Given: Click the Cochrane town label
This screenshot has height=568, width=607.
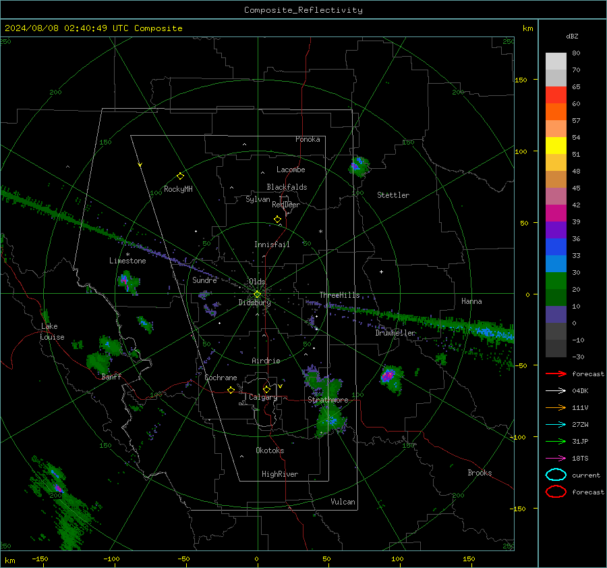Looking at the screenshot, I should coord(221,378).
